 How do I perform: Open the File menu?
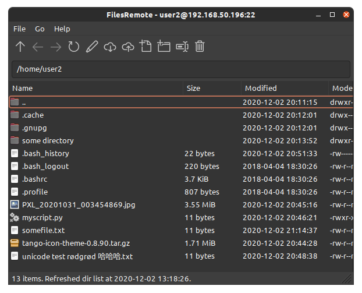click(x=19, y=29)
